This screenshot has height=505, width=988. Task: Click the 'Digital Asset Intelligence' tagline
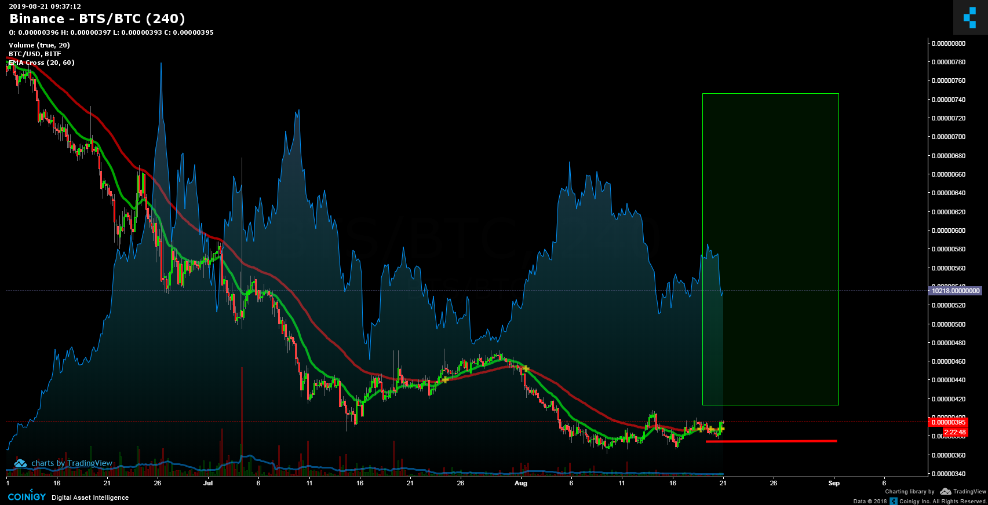[90, 497]
